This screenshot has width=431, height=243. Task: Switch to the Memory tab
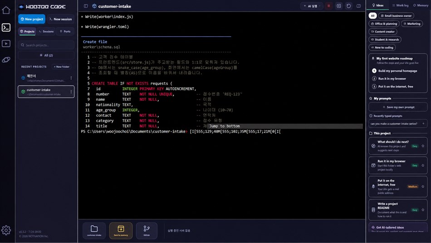coord(420,5)
